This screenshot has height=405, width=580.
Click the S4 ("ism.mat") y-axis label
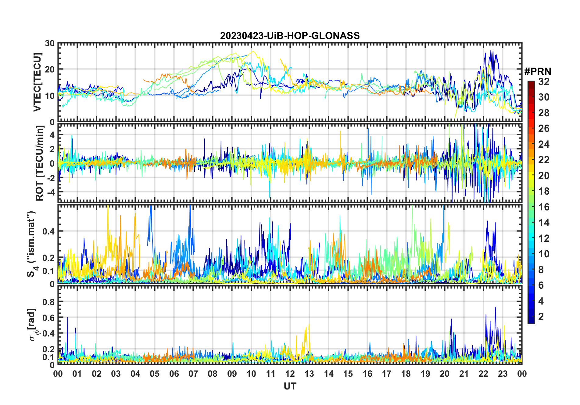(32, 244)
